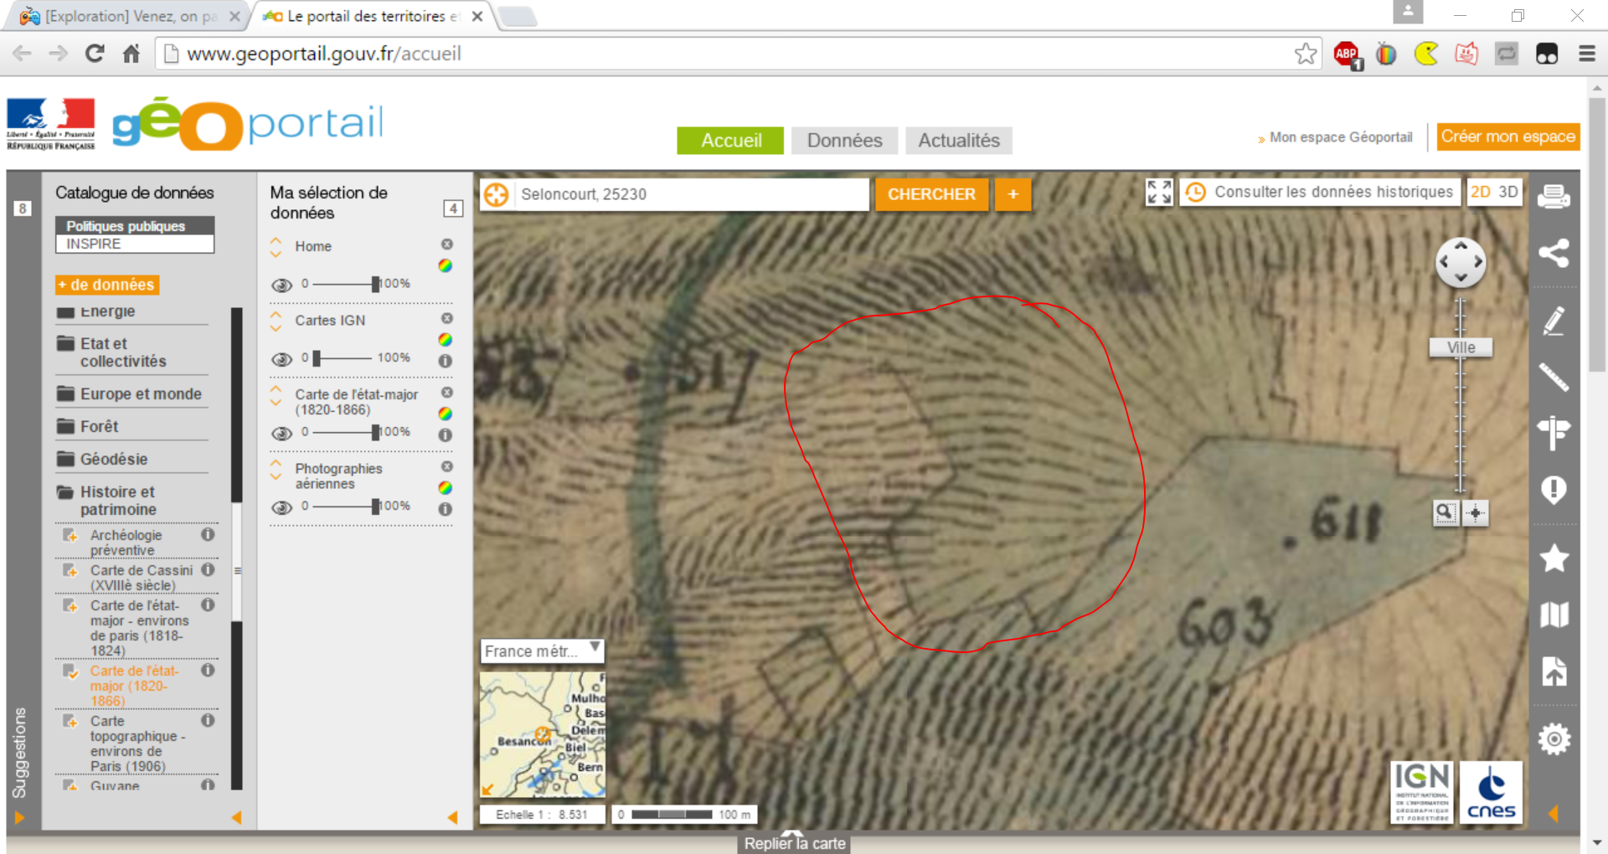Open map settings gear
The height and width of the screenshot is (854, 1608).
(x=1554, y=738)
